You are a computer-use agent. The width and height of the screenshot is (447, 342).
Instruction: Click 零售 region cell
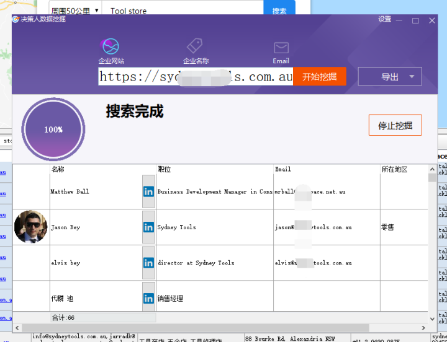coord(404,227)
